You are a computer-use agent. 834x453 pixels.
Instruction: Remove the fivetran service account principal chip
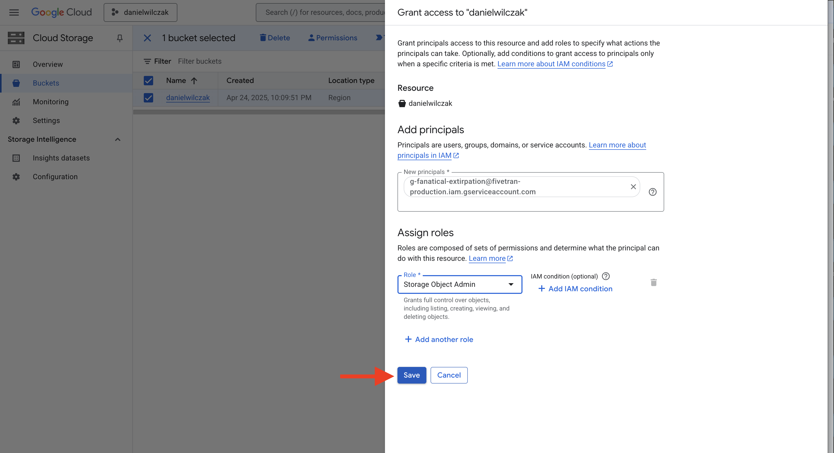tap(633, 187)
